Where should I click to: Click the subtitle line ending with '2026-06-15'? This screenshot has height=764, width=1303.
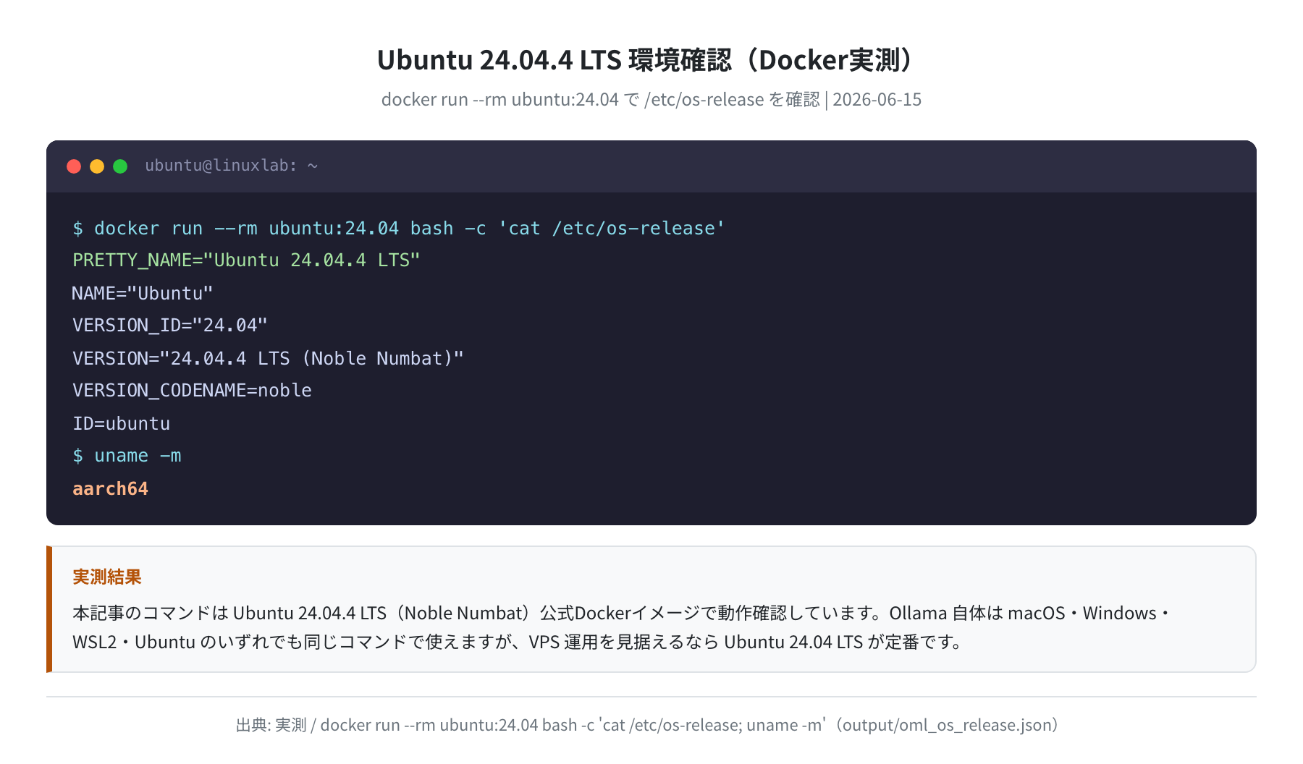(651, 99)
